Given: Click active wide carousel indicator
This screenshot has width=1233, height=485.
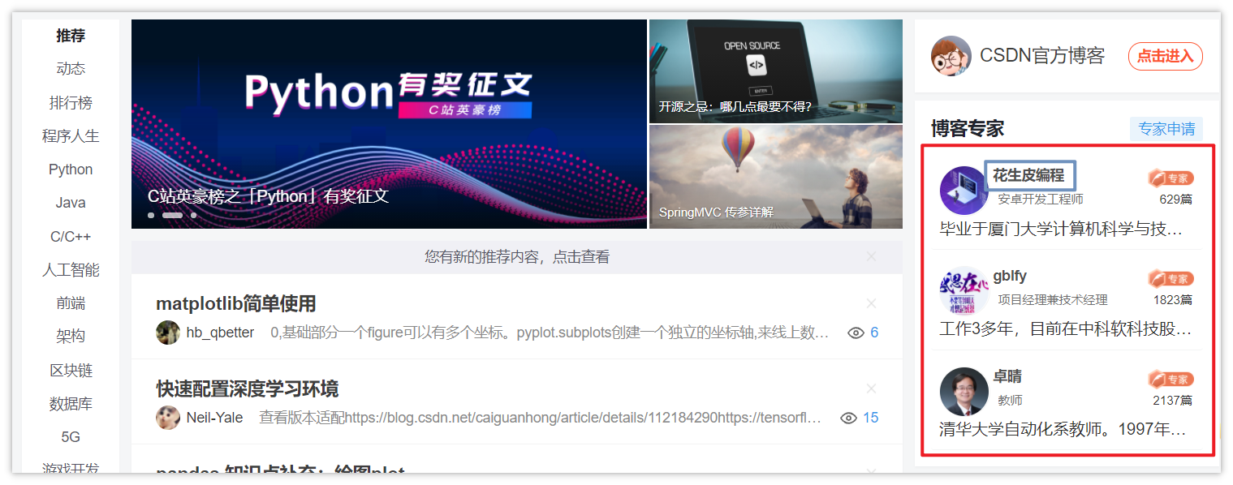Looking at the screenshot, I should 172,216.
